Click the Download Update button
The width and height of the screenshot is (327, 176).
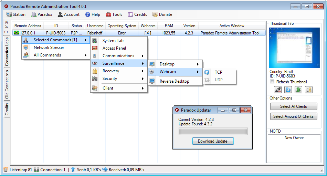click(213, 141)
